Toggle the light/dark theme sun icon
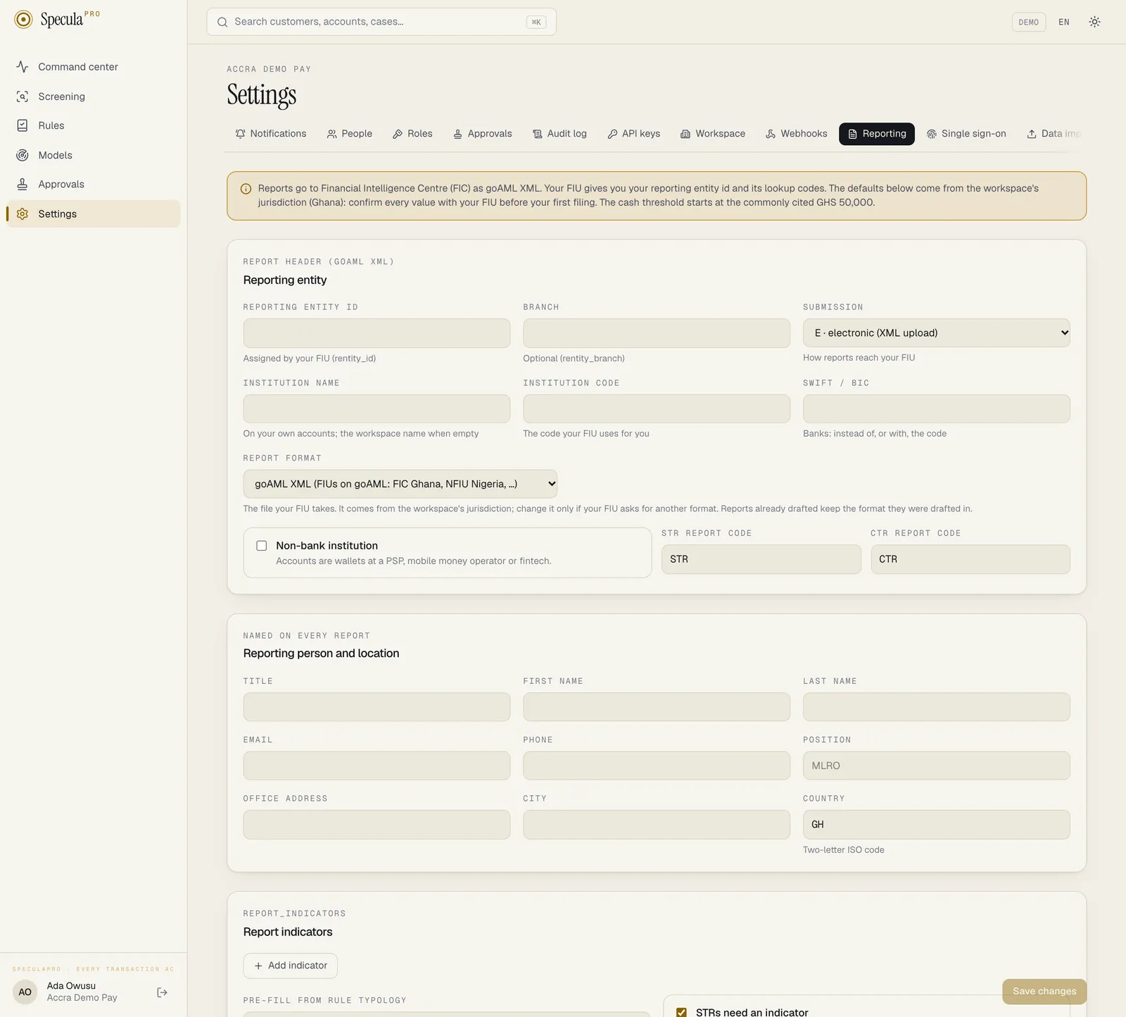The image size is (1126, 1017). click(1095, 22)
